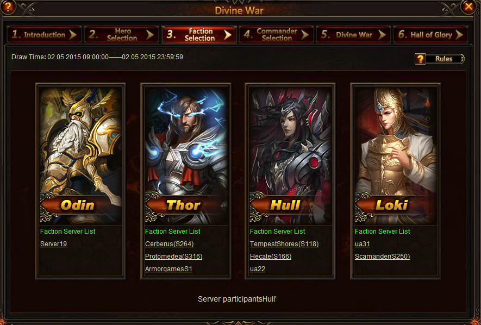Open the Introduction tab

pyautogui.click(x=44, y=35)
